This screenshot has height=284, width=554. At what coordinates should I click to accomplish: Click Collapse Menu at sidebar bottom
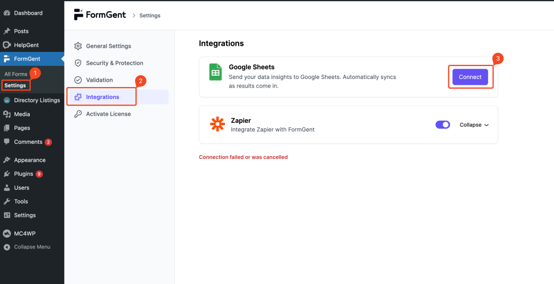click(32, 247)
